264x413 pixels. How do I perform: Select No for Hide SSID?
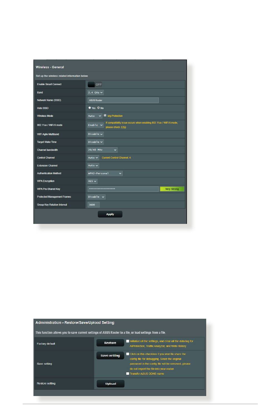click(98, 108)
